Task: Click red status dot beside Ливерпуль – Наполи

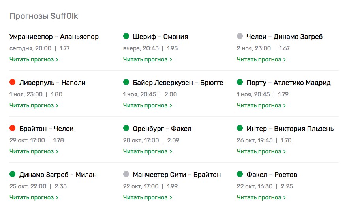Action: coord(13,83)
